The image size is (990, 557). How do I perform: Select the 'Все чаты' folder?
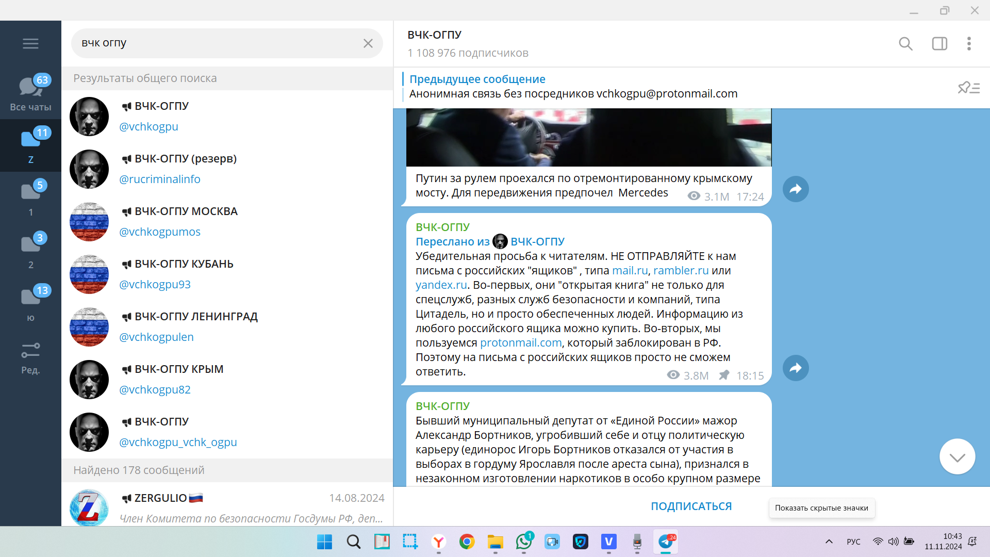(30, 93)
